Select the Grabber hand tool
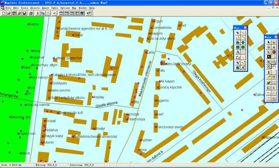Screen dimensions: 279x168 (274, 67)
